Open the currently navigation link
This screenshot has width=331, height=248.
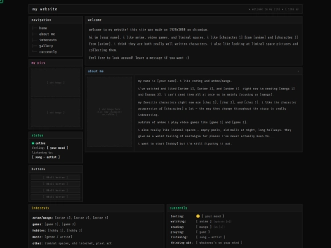click(48, 51)
